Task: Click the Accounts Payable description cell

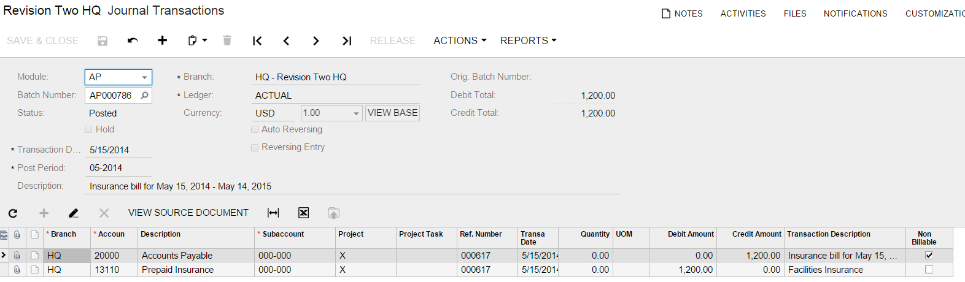Action: (196, 256)
